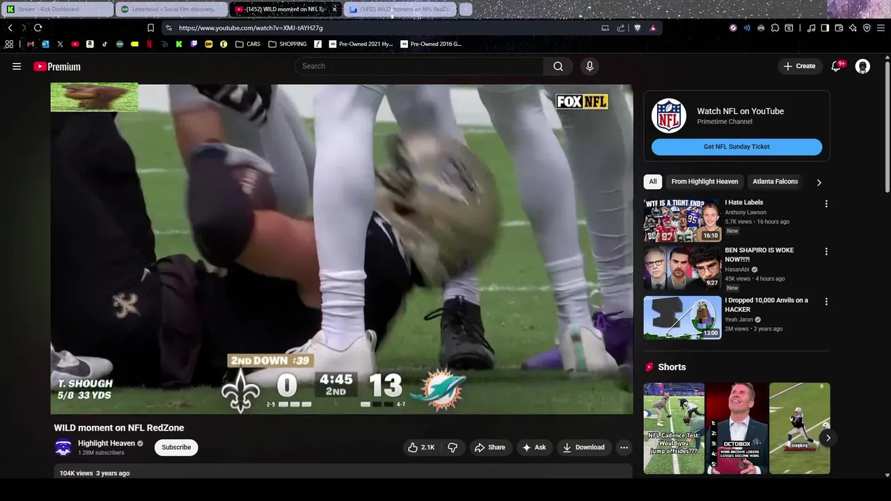Open Leo AI sparkle icon in toolbar
This screenshot has height=501, width=891.
(x=853, y=28)
